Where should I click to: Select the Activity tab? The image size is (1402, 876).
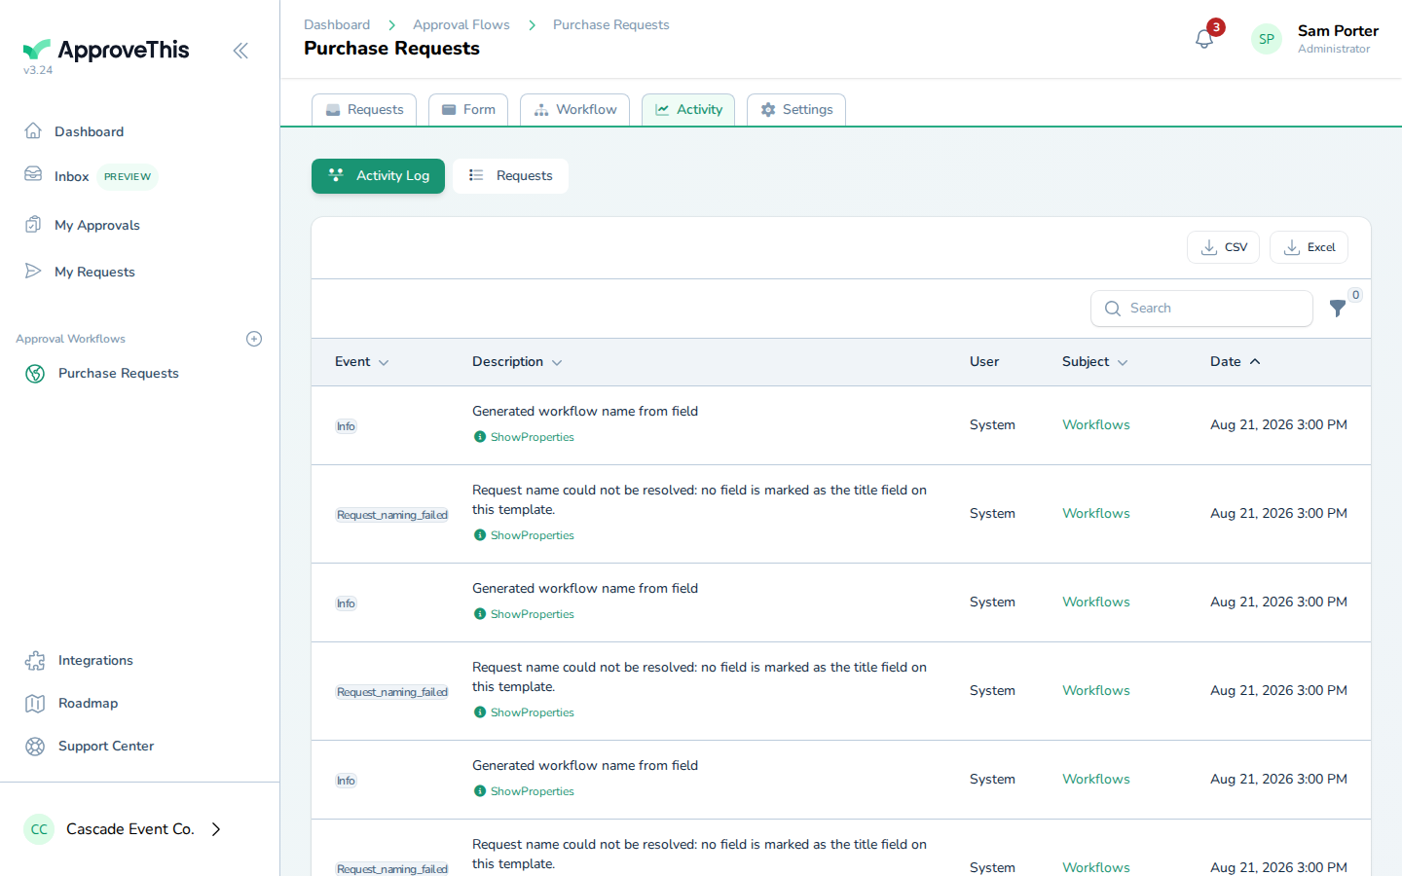(x=688, y=109)
